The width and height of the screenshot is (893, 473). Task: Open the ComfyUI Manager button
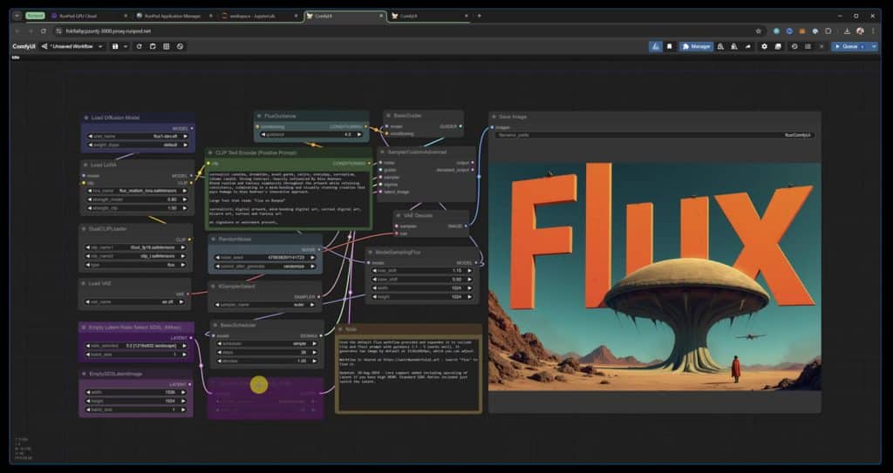coord(696,47)
